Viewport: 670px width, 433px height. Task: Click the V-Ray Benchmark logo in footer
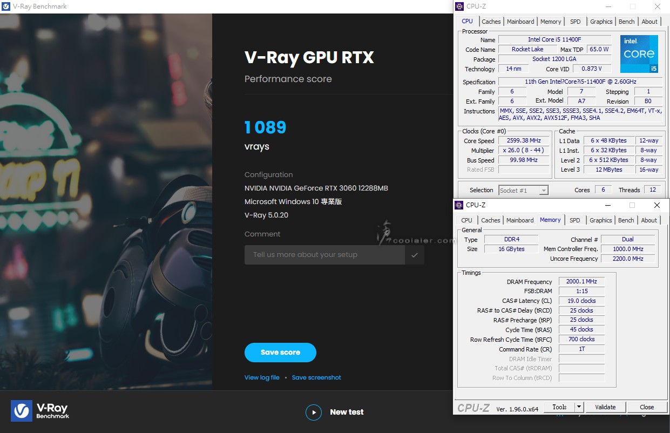click(40, 411)
